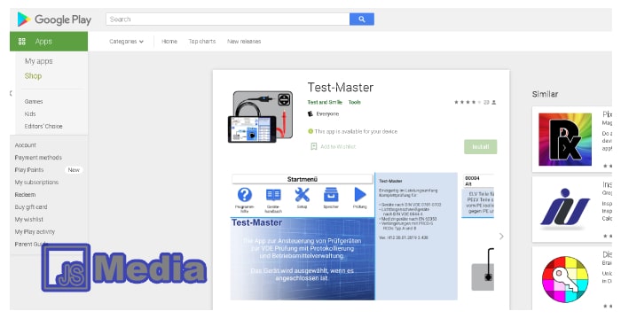621x319 pixels.
Task: Click the Tools category link
Action: pyautogui.click(x=355, y=102)
